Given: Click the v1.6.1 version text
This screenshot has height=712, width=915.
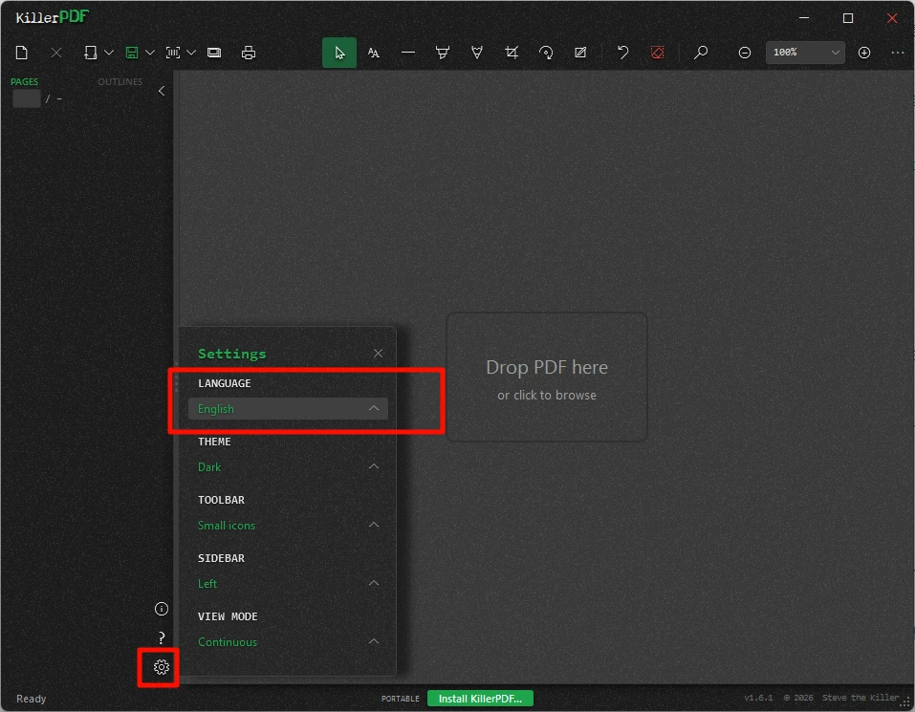Looking at the screenshot, I should (758, 698).
